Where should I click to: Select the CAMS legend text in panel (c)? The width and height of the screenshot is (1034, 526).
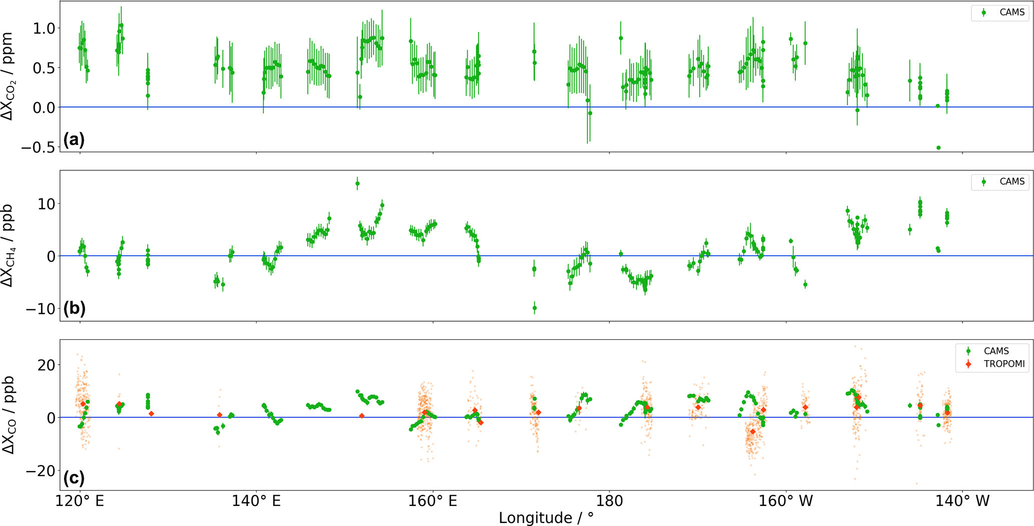996,351
